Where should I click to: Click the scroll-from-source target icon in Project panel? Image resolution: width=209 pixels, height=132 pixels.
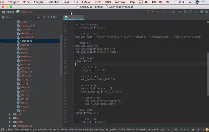(x=44, y=17)
